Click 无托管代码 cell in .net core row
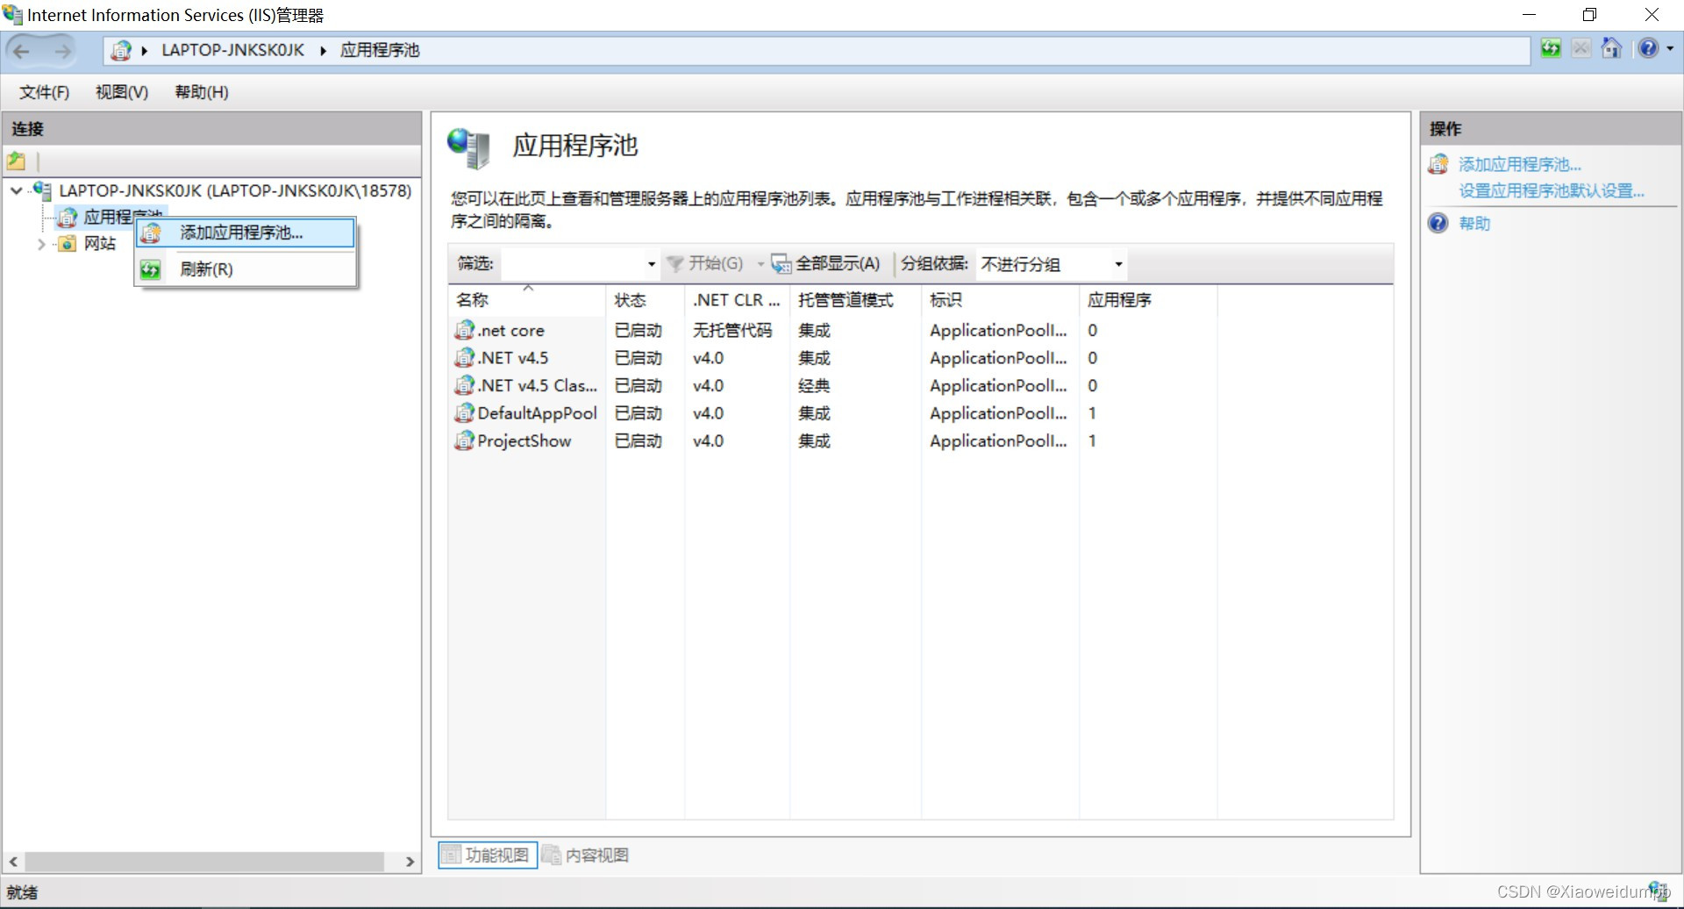Image resolution: width=1684 pixels, height=909 pixels. 732,331
